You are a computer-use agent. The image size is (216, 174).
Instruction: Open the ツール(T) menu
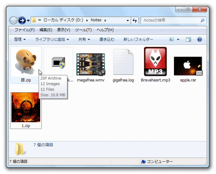[83, 30]
